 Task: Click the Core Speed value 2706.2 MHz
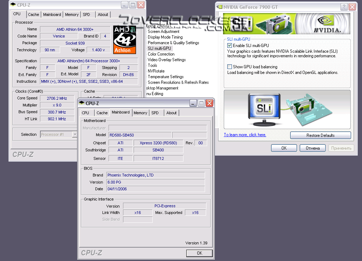(57, 98)
